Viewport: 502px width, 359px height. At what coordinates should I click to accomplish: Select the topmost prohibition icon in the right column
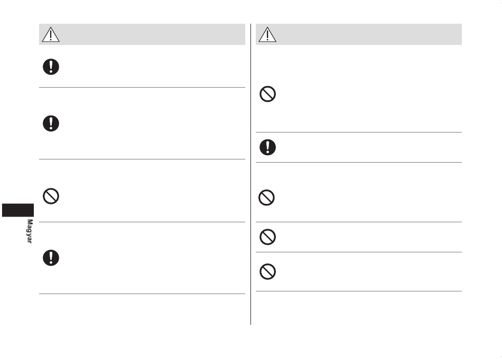pos(268,94)
